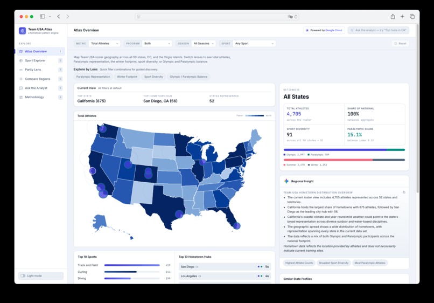
Task: Copy the Regional Insight text
Action: click(x=404, y=192)
